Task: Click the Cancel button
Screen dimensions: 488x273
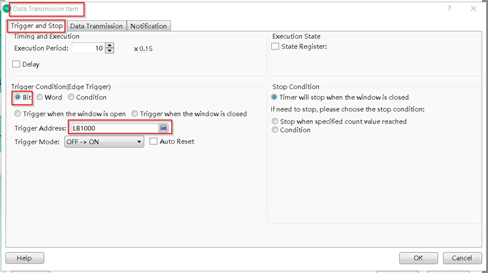Action: coord(462,258)
